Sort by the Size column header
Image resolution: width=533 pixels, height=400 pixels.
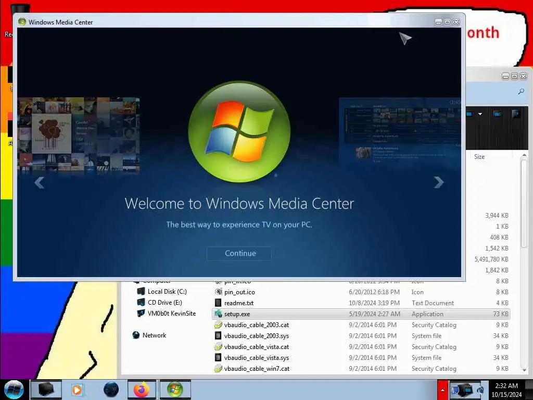click(x=479, y=157)
